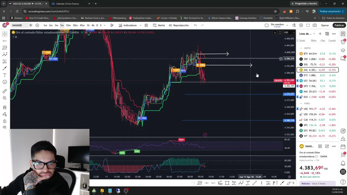This screenshot has width=347, height=195.
Task: Hide all drawings with eye icon
Action: click(5, 127)
